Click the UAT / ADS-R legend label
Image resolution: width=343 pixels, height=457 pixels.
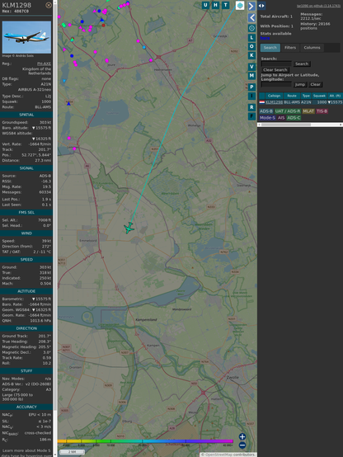pyautogui.click(x=287, y=111)
